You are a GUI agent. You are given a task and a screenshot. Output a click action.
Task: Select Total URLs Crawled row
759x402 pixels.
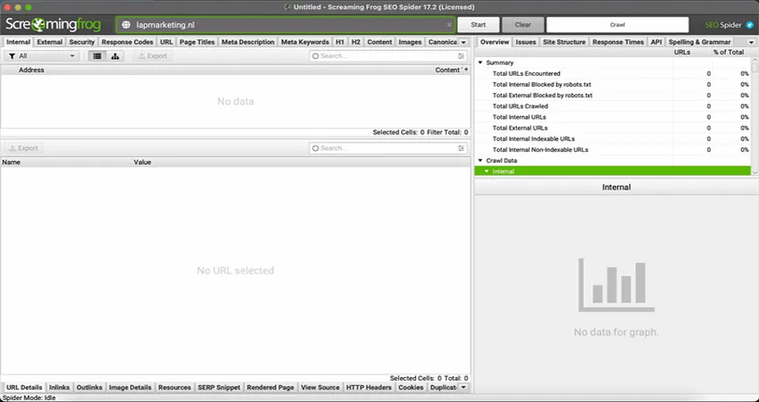(x=613, y=106)
